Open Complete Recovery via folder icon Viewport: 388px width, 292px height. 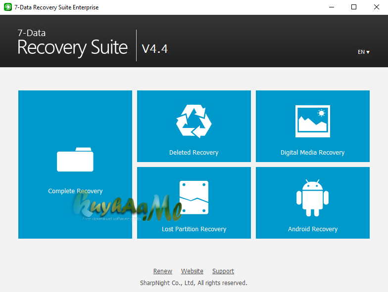pos(75,159)
